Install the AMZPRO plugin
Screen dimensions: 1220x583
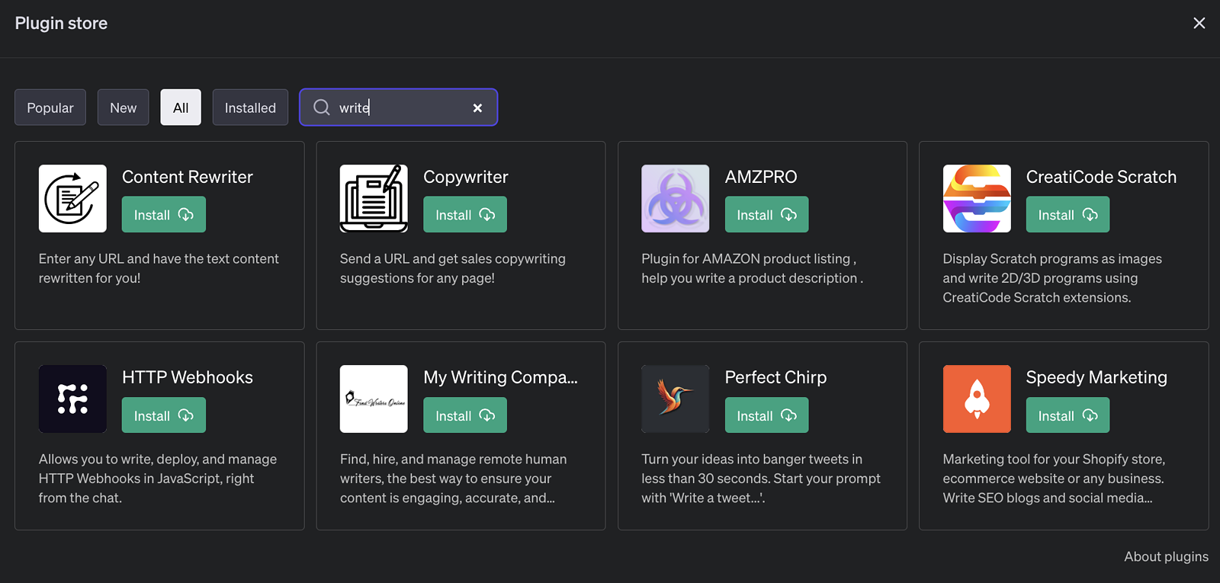pyautogui.click(x=766, y=215)
